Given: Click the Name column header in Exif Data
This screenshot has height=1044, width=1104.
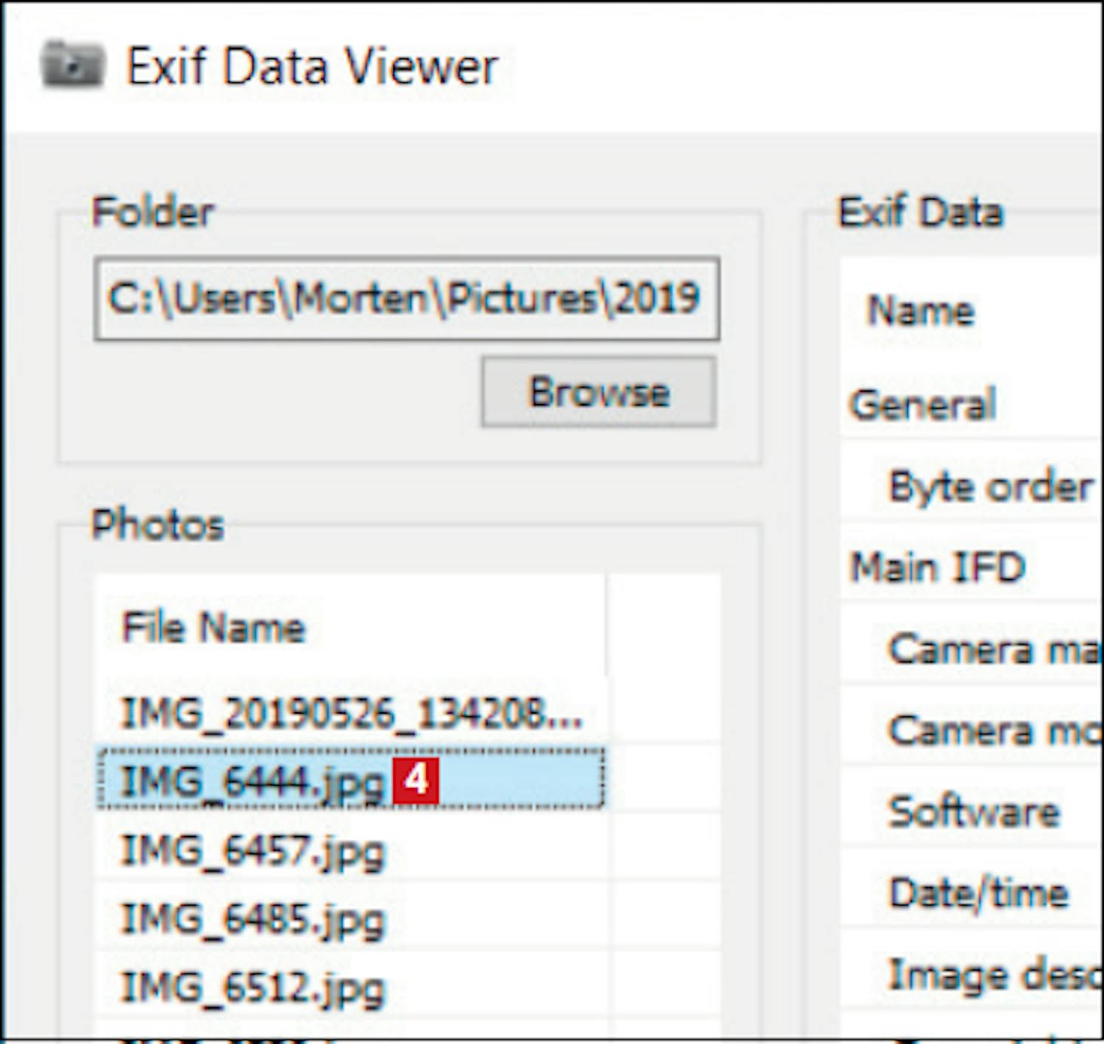Looking at the screenshot, I should click(921, 310).
